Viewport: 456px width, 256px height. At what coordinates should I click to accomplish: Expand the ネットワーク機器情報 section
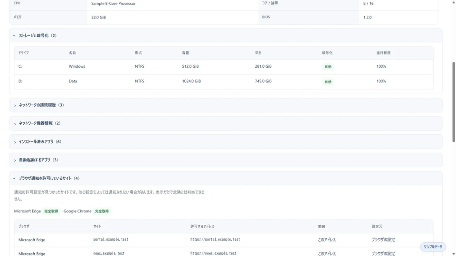pos(226,123)
